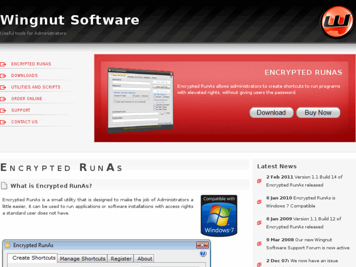Click the Useful tools for Administrators tagline

coord(33,33)
